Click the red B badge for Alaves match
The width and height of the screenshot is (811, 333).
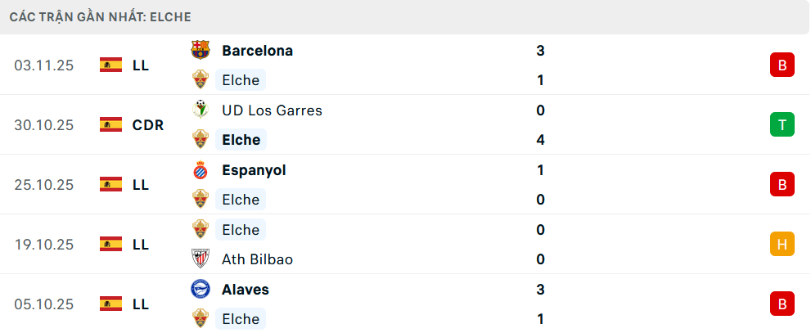click(x=782, y=304)
